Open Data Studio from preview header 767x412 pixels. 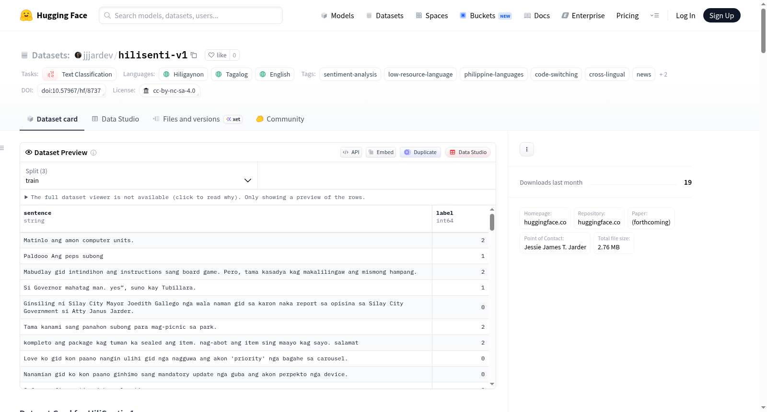pyautogui.click(x=468, y=152)
